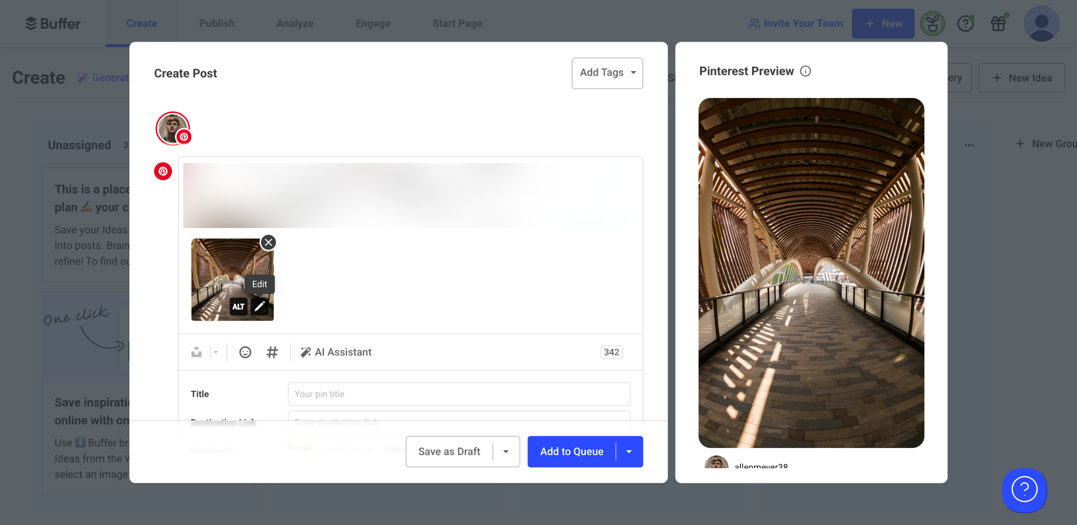Screen dimensions: 1077x525
Task: Expand the Add Tags dropdown
Action: point(607,73)
